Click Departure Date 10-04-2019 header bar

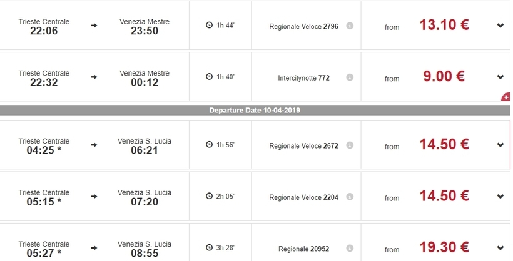click(255, 110)
